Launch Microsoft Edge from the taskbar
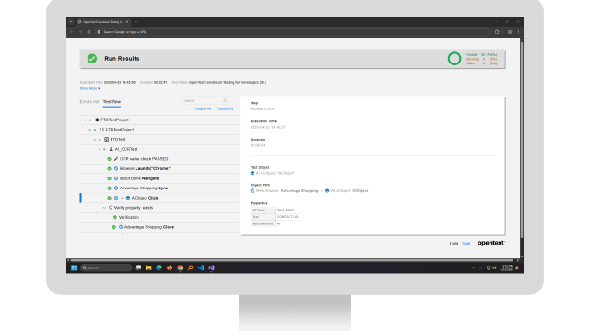This screenshot has height=331, width=590. [159, 268]
